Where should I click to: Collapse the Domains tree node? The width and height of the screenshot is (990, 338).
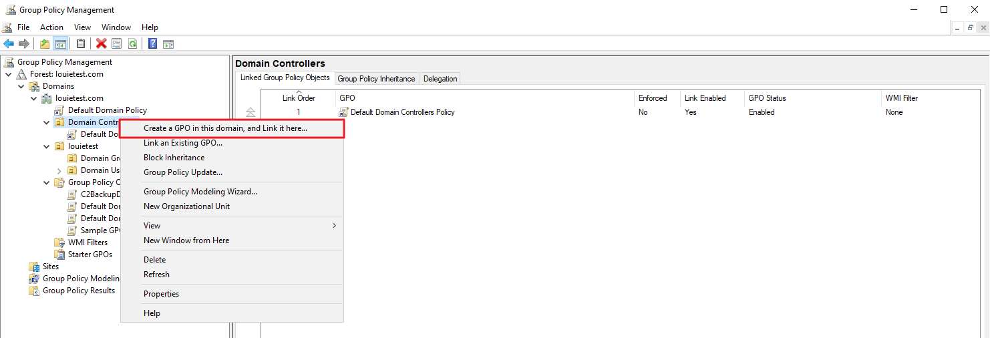tap(21, 86)
